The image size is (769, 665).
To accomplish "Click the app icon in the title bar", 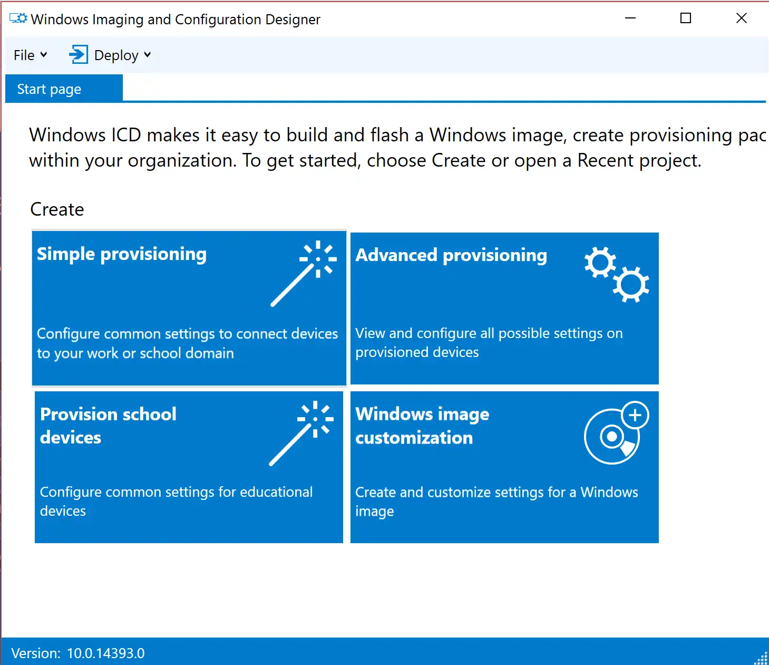I will point(18,18).
